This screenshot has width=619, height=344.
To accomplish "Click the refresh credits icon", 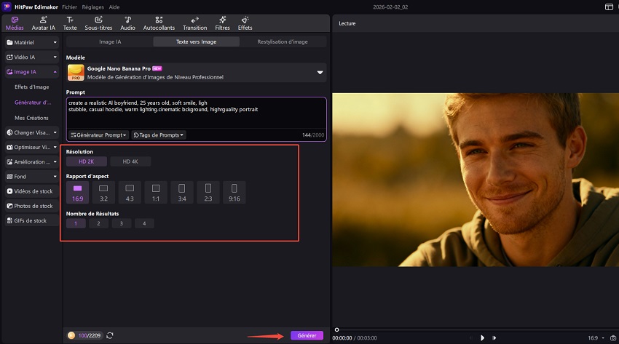I will [x=110, y=335].
